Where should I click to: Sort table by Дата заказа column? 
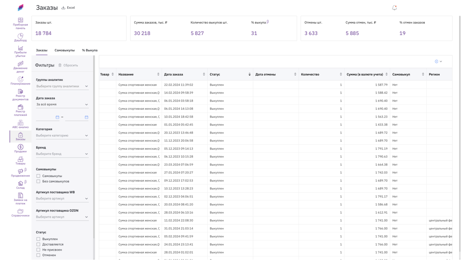(204, 75)
